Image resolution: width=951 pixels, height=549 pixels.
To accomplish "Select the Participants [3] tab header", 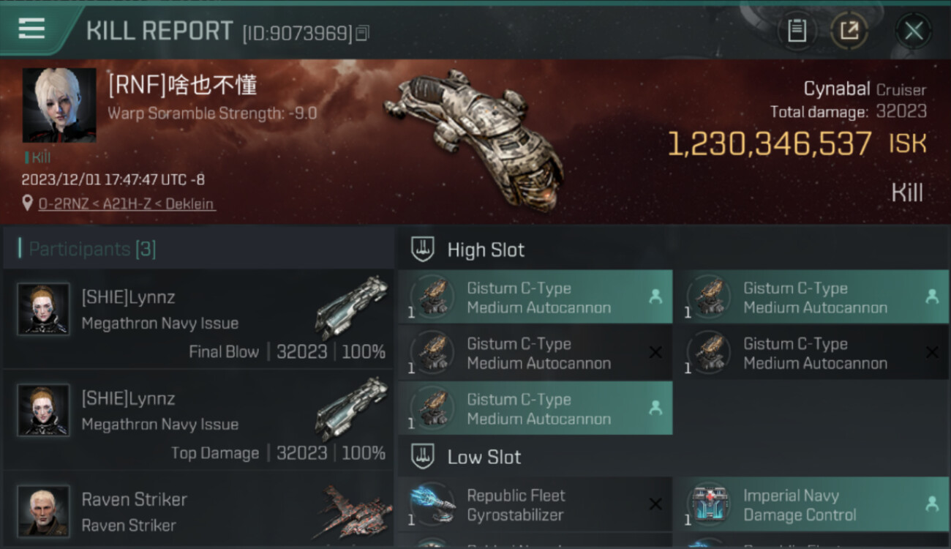I will click(x=92, y=249).
